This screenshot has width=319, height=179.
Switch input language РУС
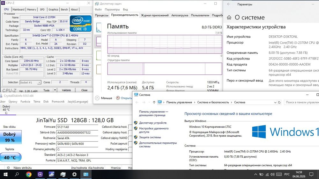click(x=287, y=174)
